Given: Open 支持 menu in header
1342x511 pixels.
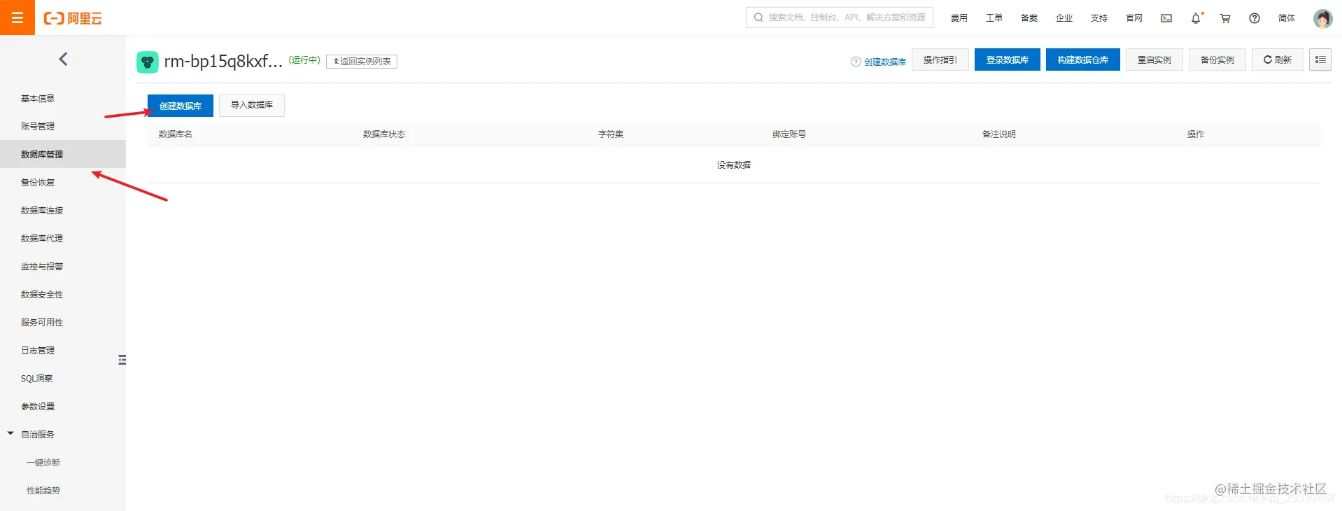Looking at the screenshot, I should coord(1099,18).
